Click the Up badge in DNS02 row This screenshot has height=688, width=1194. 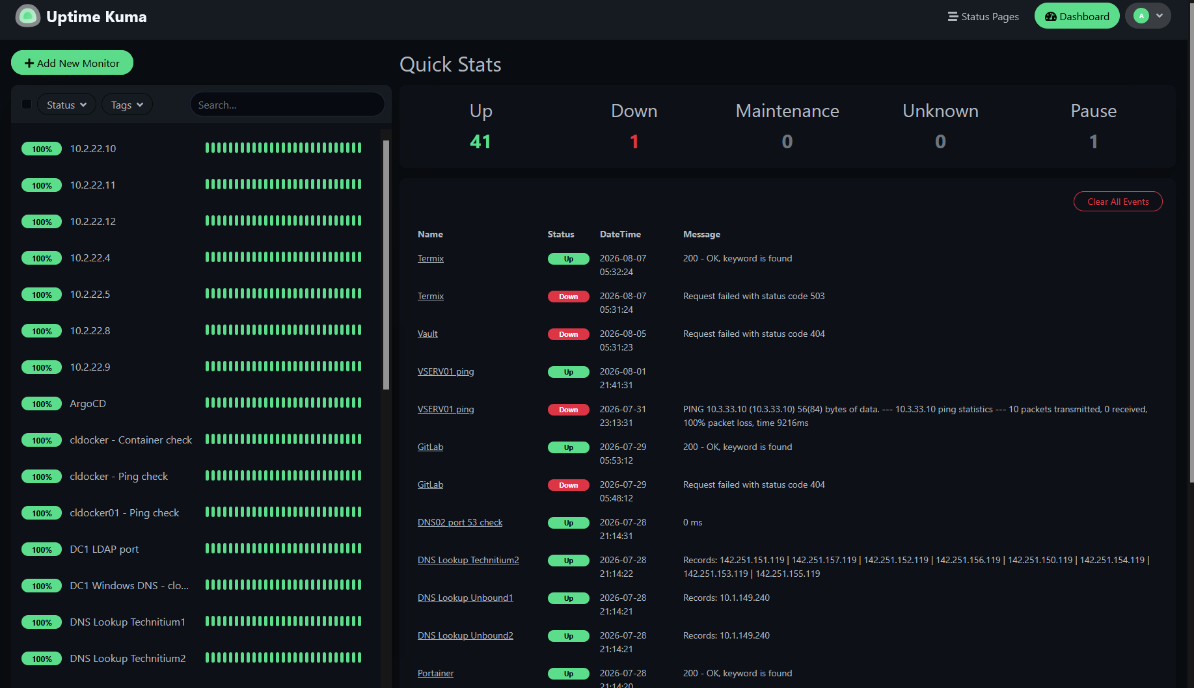tap(568, 523)
